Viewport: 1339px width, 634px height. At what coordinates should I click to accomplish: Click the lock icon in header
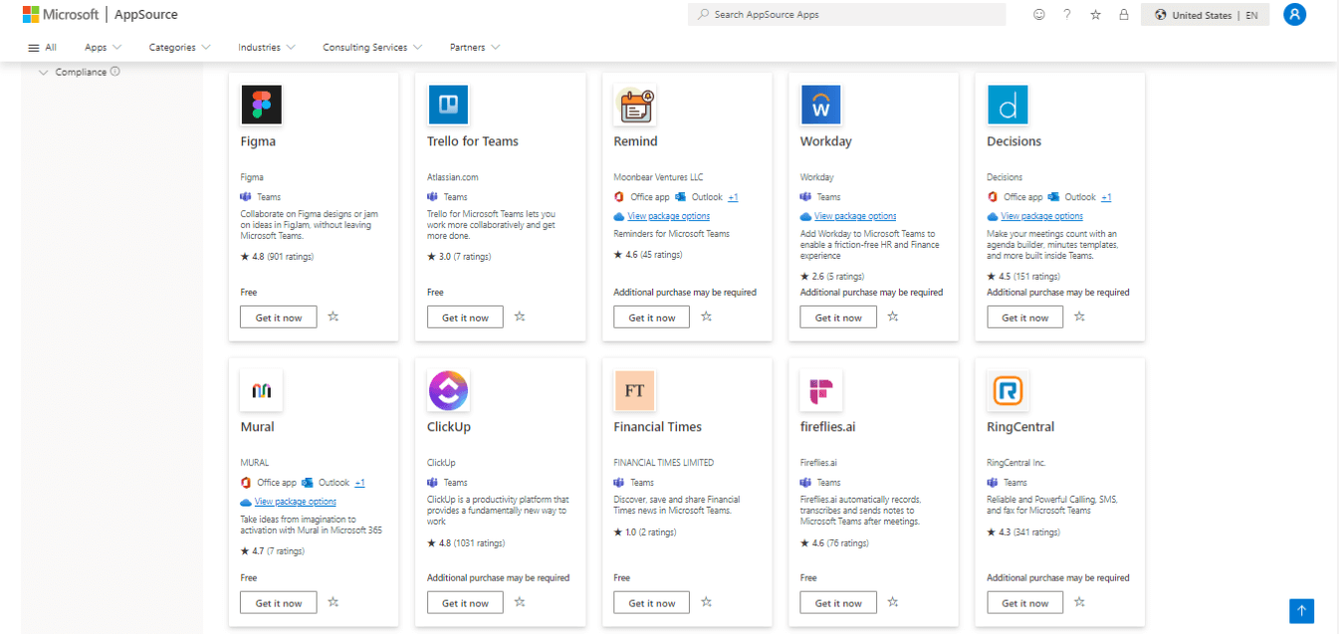[1124, 15]
